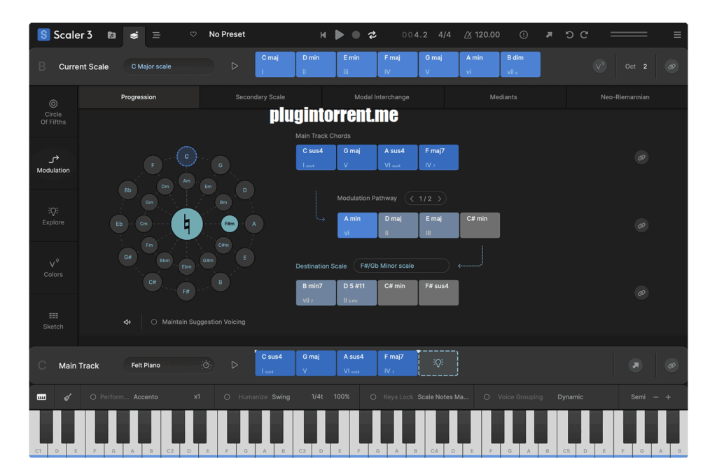Viewport: 717px width, 472px height.
Task: Click link icon beside destination scale chords
Action: point(641,292)
